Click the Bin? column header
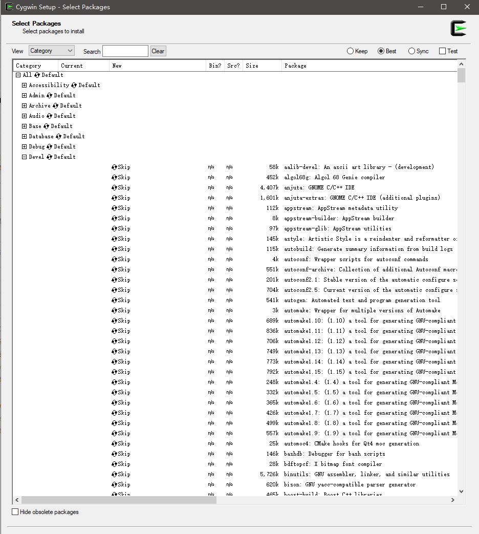The height and width of the screenshot is (534, 479). pos(215,66)
